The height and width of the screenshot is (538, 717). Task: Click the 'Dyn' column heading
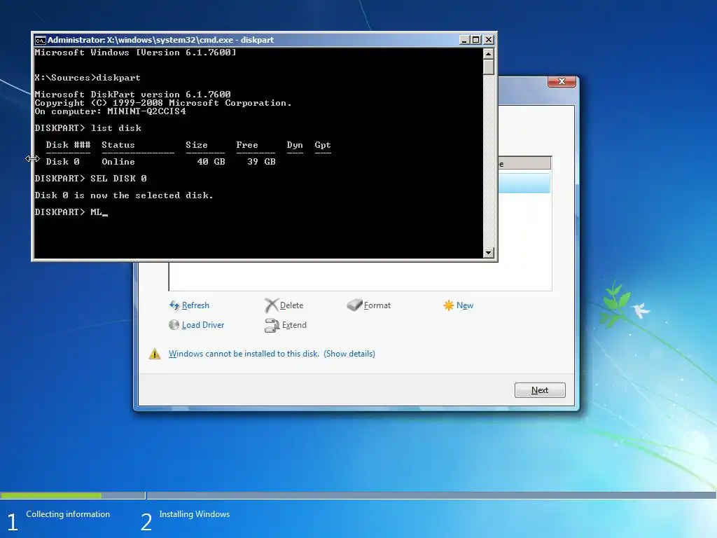[x=295, y=145]
